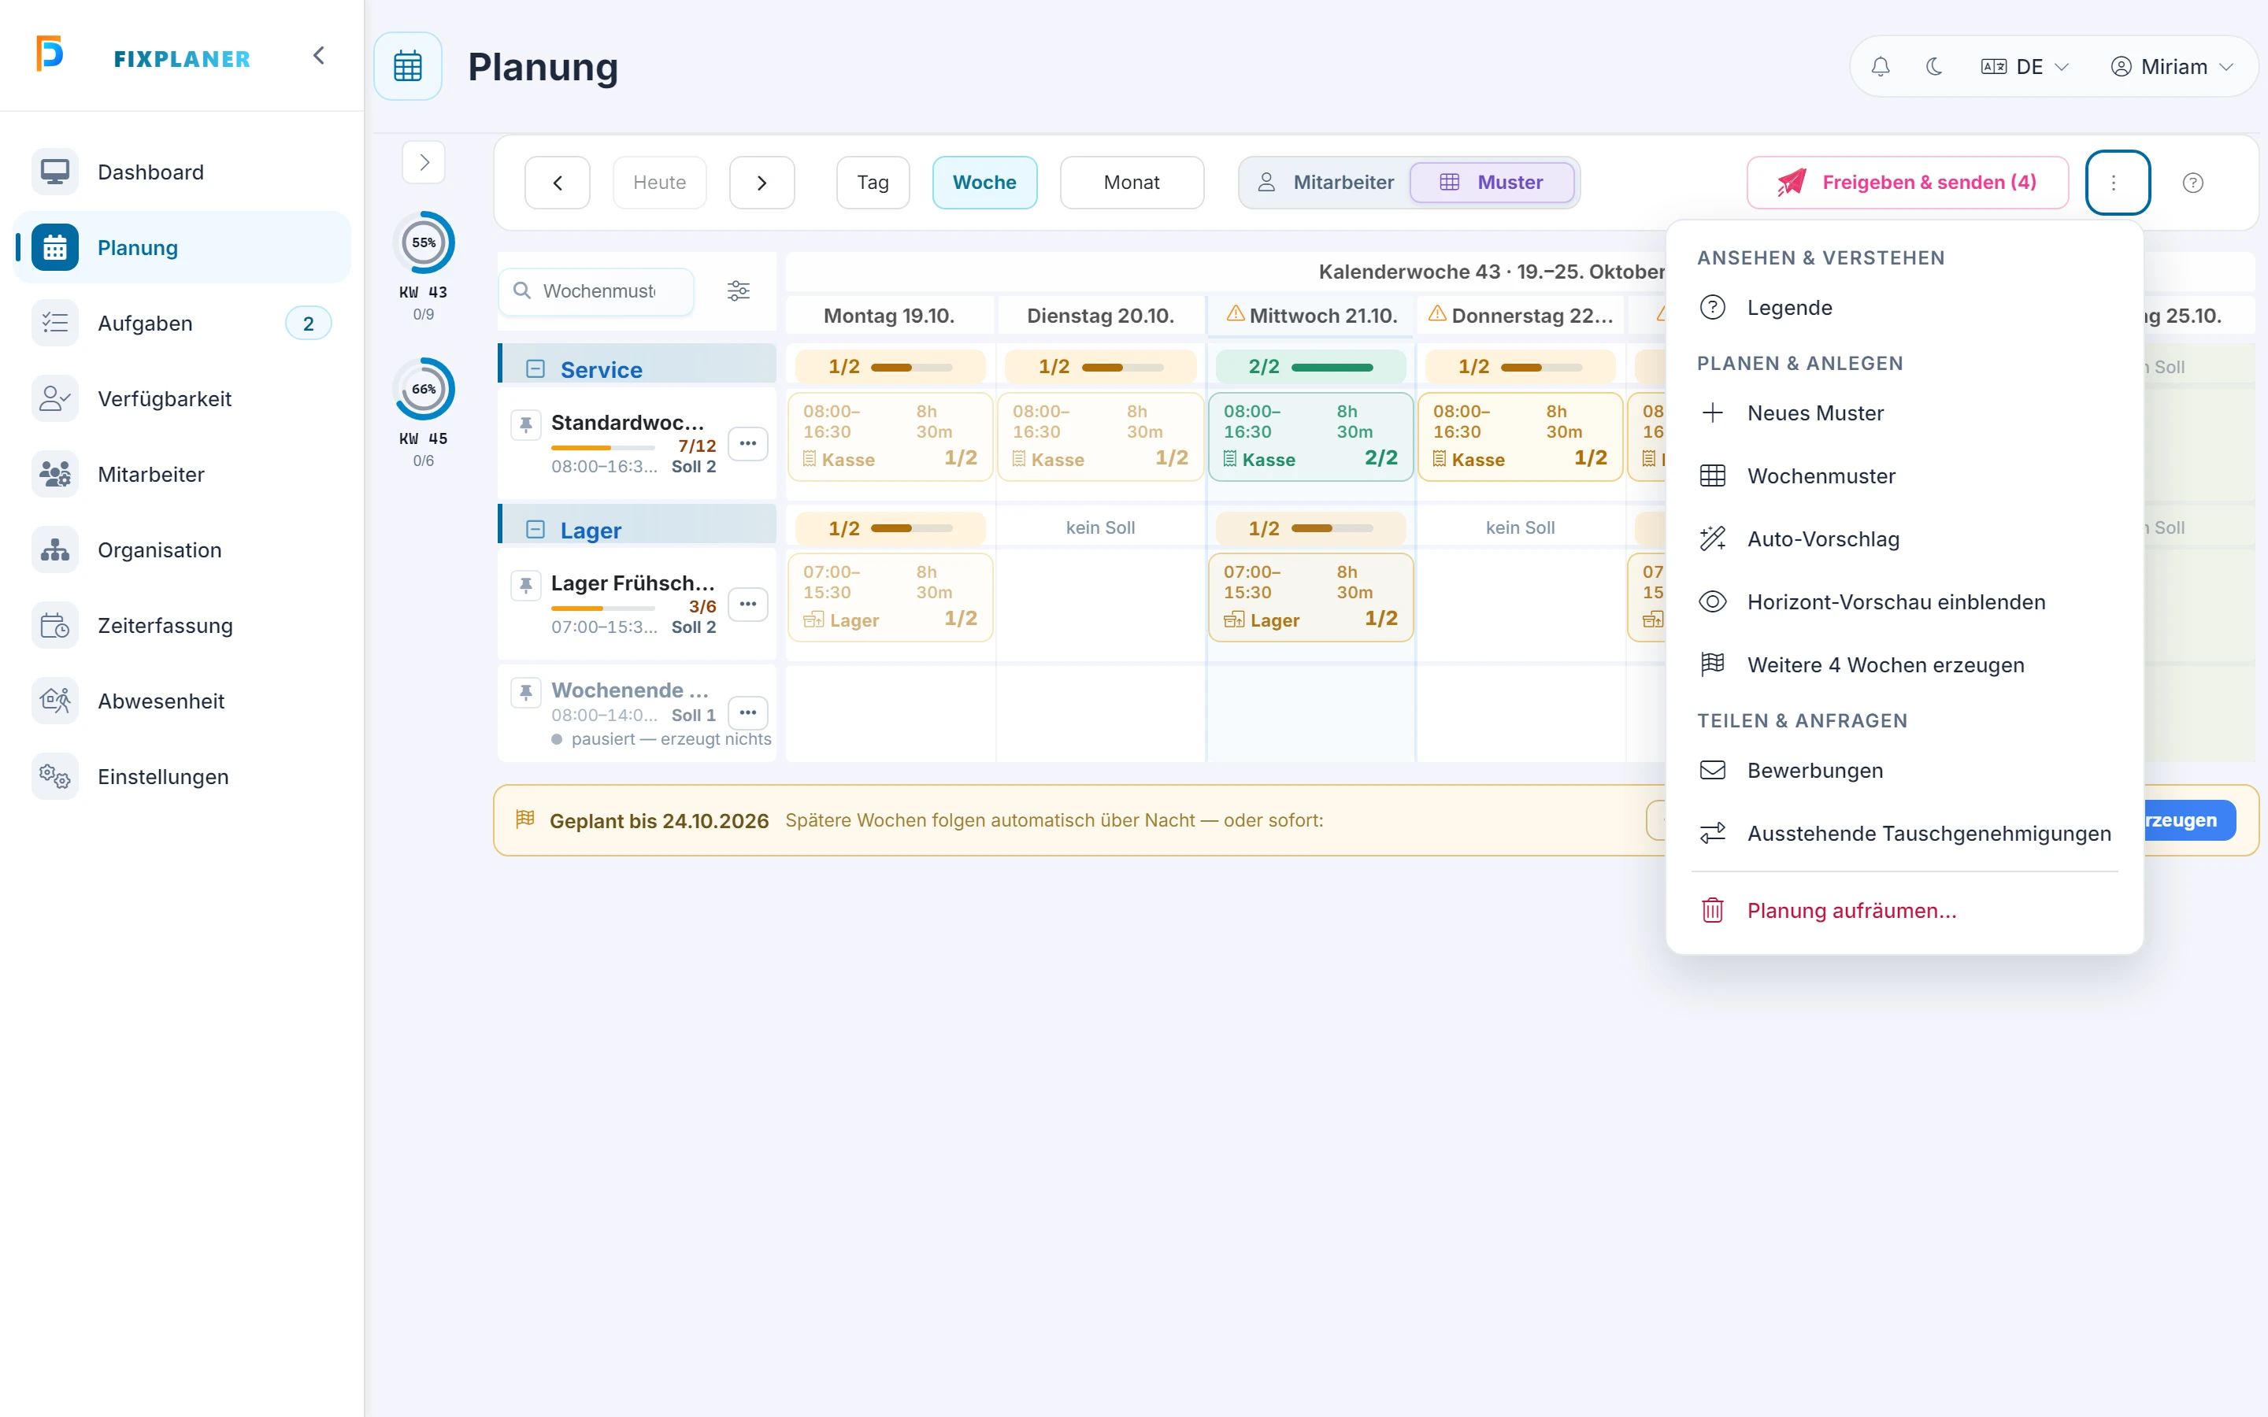Switch to Tag view

tap(873, 183)
